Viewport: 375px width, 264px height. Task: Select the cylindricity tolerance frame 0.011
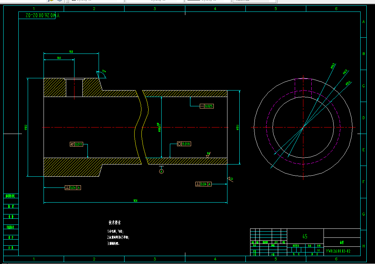pos(77,144)
